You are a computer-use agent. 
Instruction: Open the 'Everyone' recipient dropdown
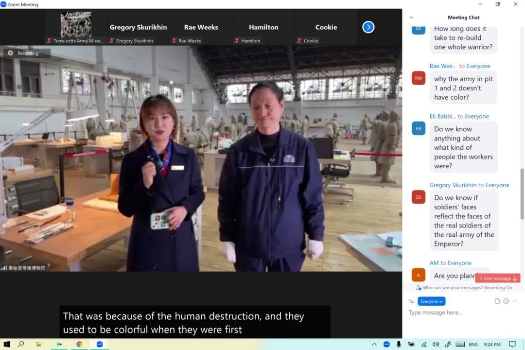click(431, 301)
